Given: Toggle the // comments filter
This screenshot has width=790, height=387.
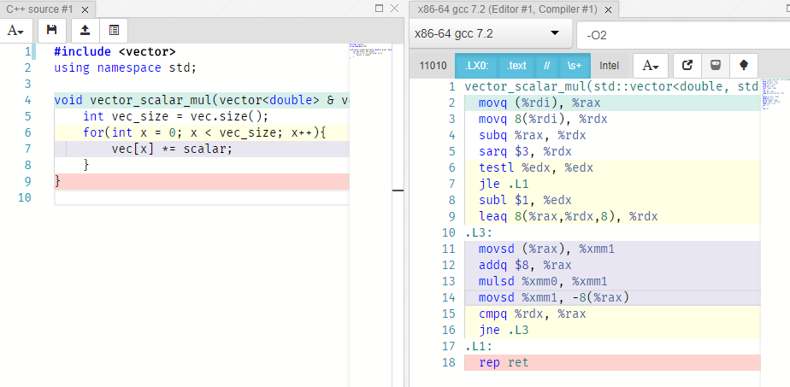Looking at the screenshot, I should [546, 66].
